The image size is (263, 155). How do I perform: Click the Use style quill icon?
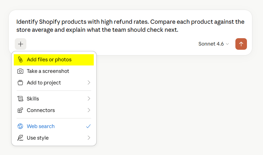20,138
